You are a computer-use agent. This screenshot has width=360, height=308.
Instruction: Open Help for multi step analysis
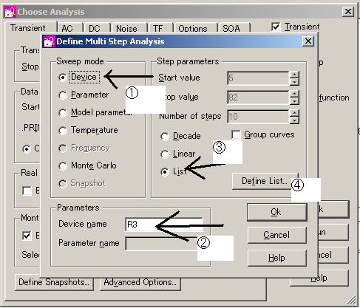276,258
